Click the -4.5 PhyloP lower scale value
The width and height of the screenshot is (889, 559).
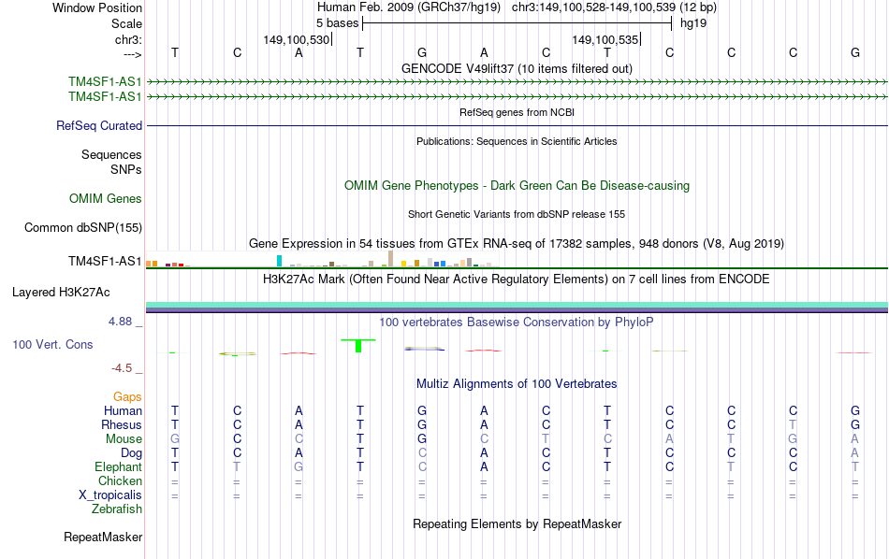coord(122,368)
